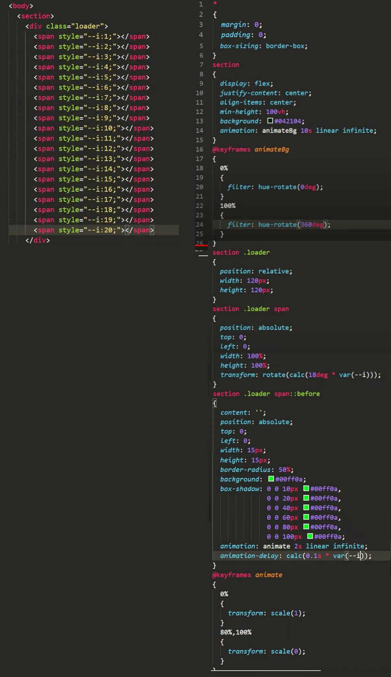Viewport: 391px width, 677px height.
Task: Click the "transform: scale(1);" line
Action: coord(266,613)
